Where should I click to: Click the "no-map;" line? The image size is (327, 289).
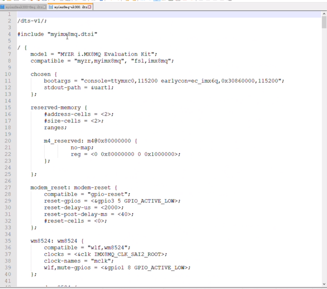pyautogui.click(x=82, y=148)
